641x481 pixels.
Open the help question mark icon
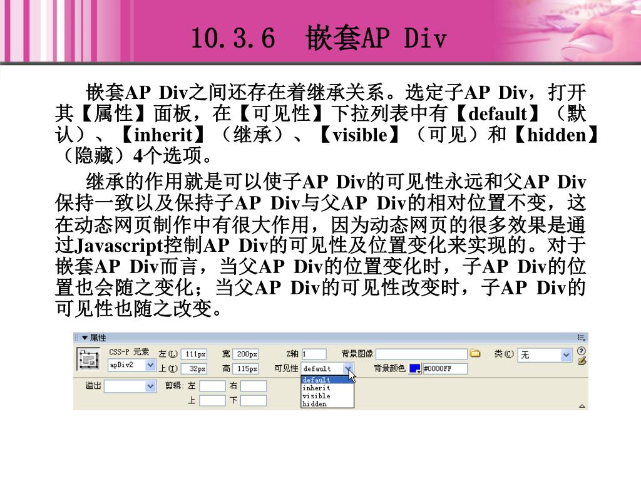click(582, 351)
